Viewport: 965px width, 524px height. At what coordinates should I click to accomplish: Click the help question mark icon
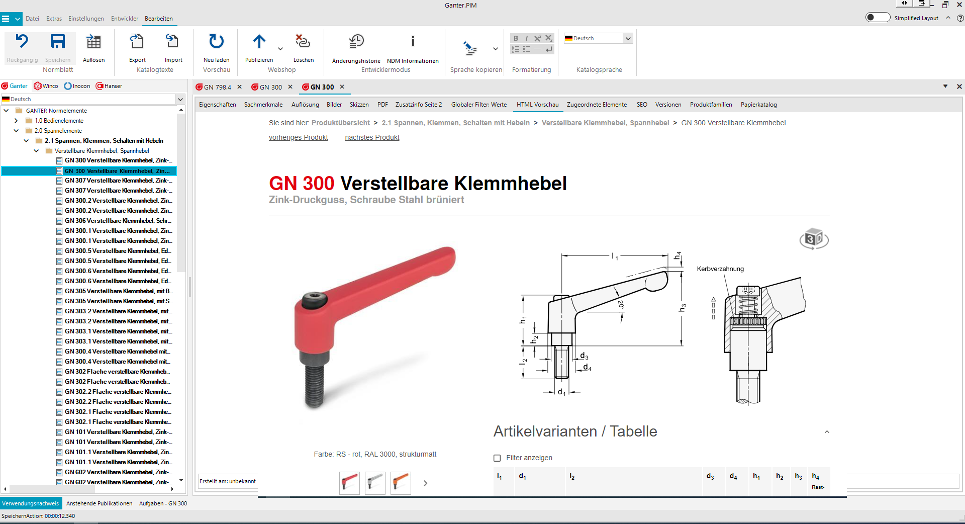(x=960, y=18)
